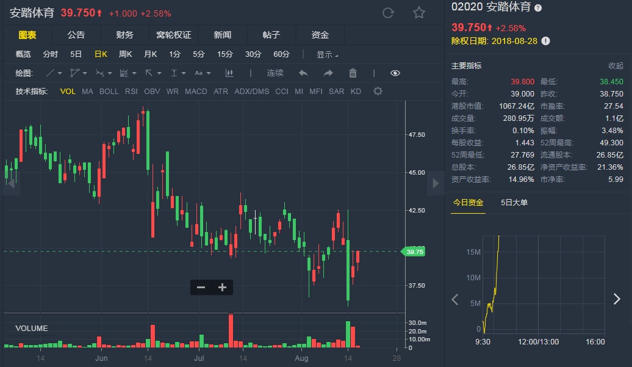Toggle the MACD indicator

[196, 92]
